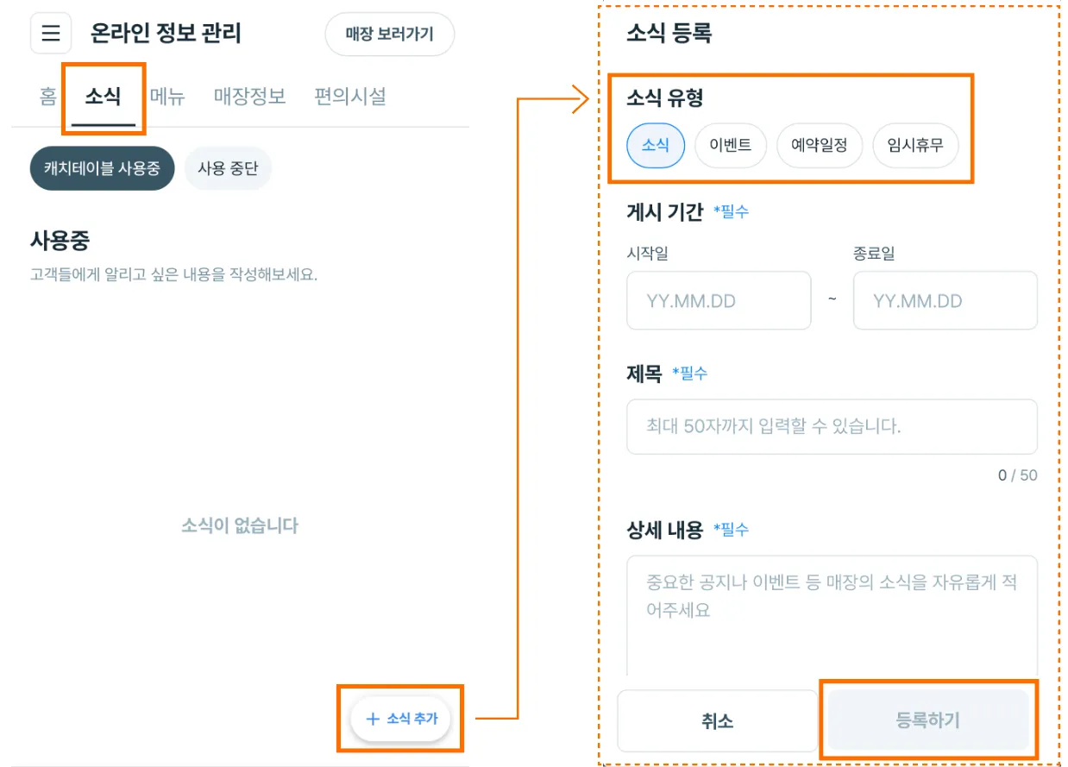Click the 소식 추가 plus button
The image size is (1068, 767).
tap(401, 718)
